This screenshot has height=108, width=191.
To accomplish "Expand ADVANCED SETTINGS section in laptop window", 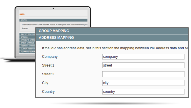I will click(27, 52).
